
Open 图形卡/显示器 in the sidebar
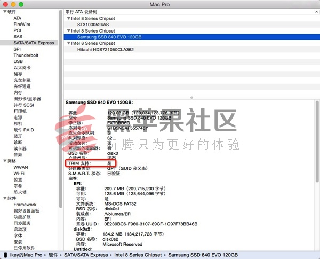27,99
